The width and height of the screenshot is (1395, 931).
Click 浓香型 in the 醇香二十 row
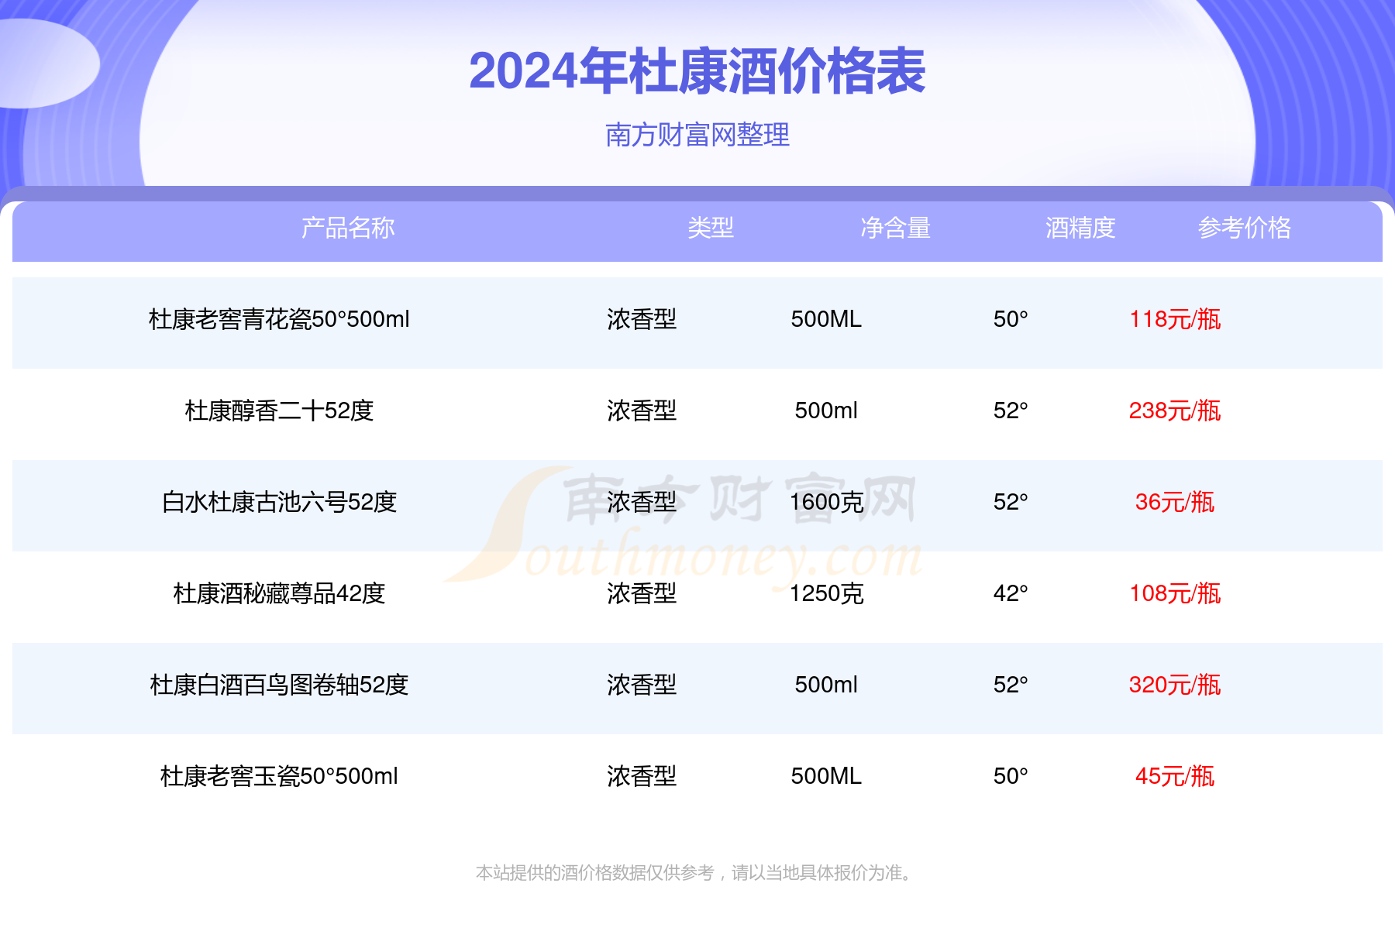coord(642,411)
